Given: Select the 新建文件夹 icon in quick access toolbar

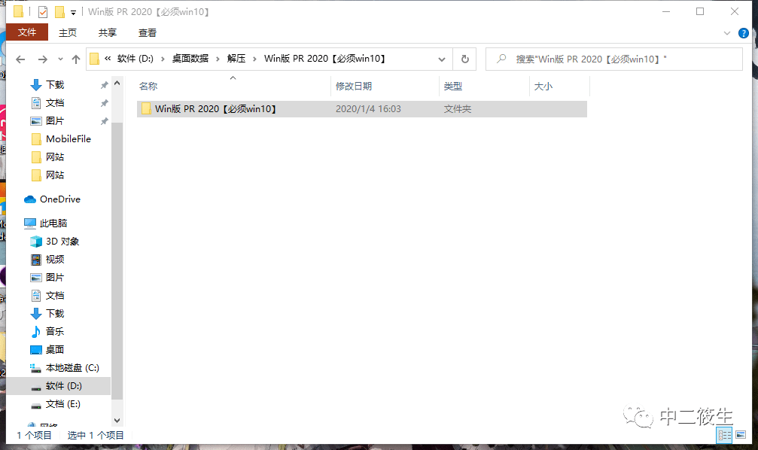Looking at the screenshot, I should [x=59, y=11].
